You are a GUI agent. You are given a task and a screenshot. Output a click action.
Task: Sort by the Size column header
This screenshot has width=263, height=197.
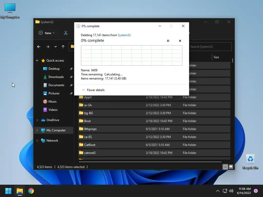216,57
